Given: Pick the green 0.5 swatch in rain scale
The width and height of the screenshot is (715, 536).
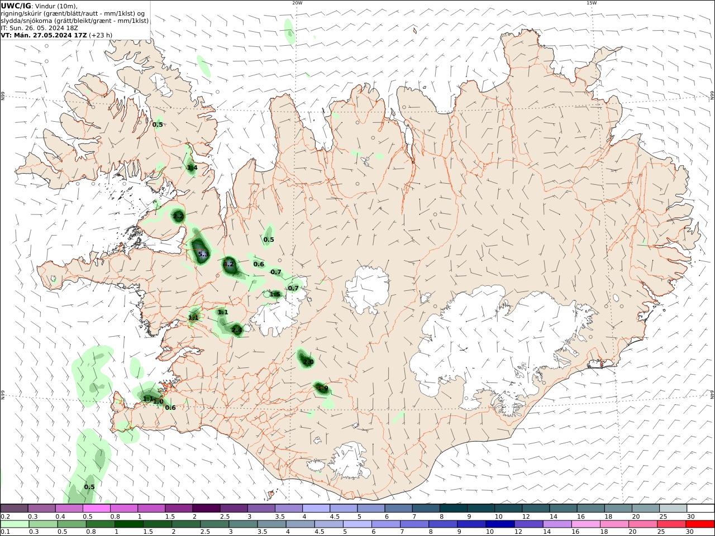Looking at the screenshot, I should click(72, 524).
